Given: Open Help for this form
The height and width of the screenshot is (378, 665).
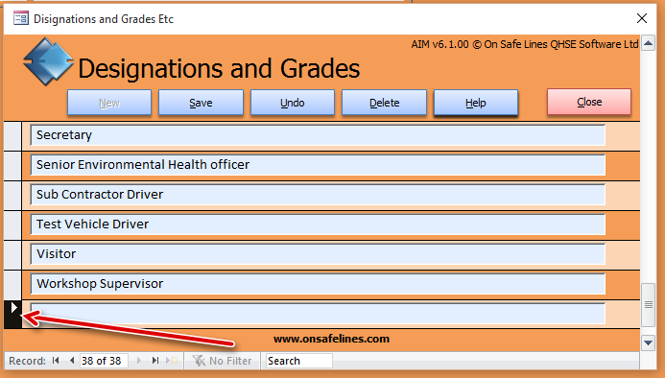Looking at the screenshot, I should (x=476, y=103).
